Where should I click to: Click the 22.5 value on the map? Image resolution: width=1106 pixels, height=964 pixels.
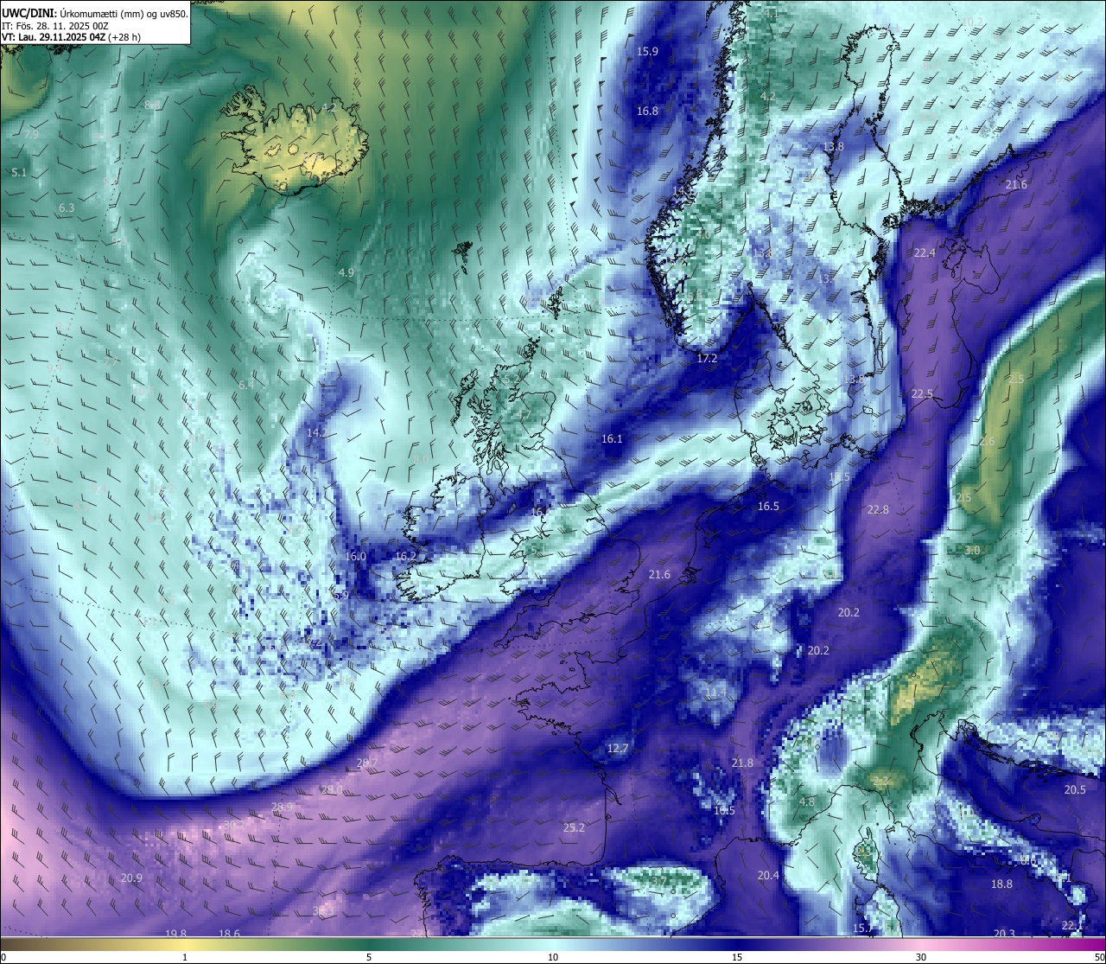(x=922, y=393)
